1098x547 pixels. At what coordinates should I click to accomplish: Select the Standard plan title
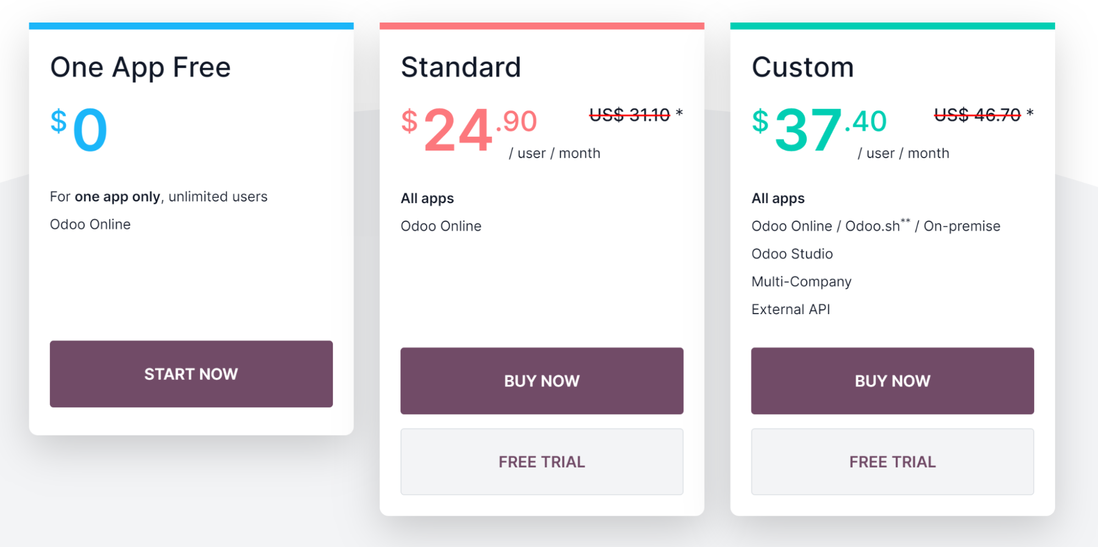460,67
